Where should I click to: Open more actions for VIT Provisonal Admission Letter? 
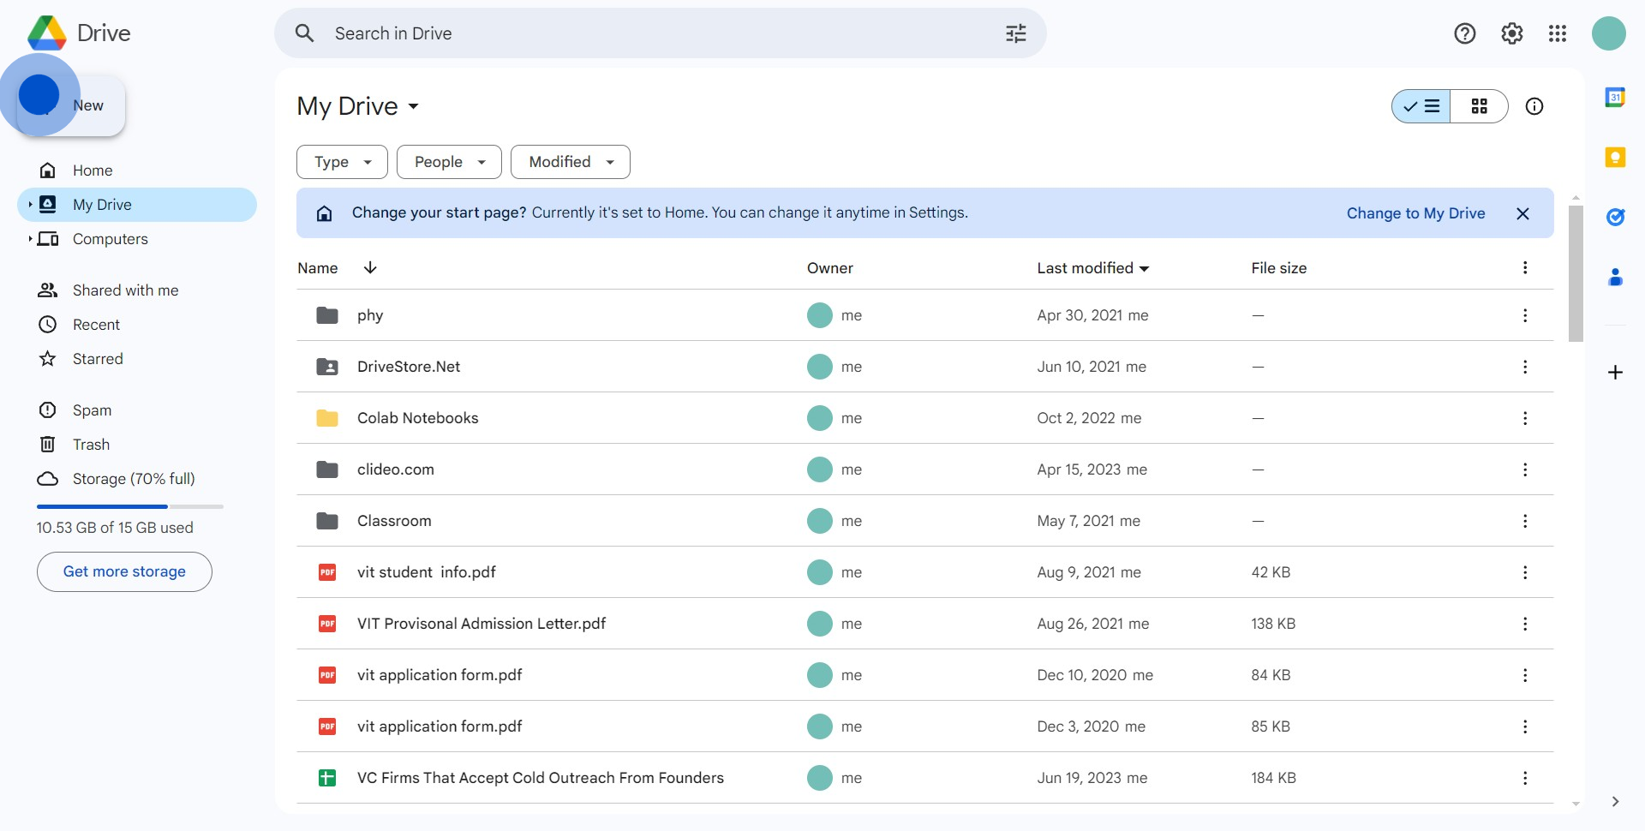(x=1525, y=624)
